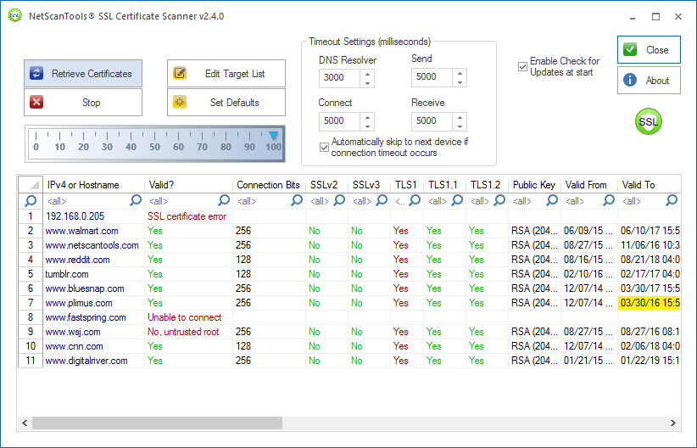Open Edit Target List
Viewport: 697px width, 448px height.
pyautogui.click(x=226, y=74)
